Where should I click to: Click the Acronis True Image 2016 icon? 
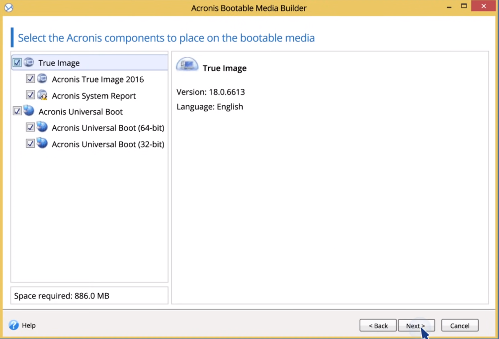(42, 79)
